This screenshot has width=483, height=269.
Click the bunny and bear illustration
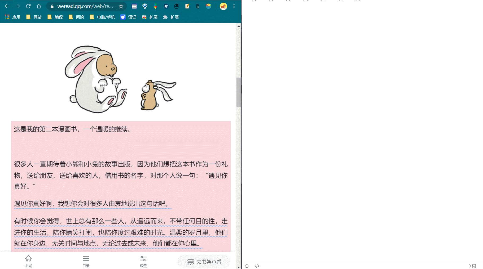121,79
